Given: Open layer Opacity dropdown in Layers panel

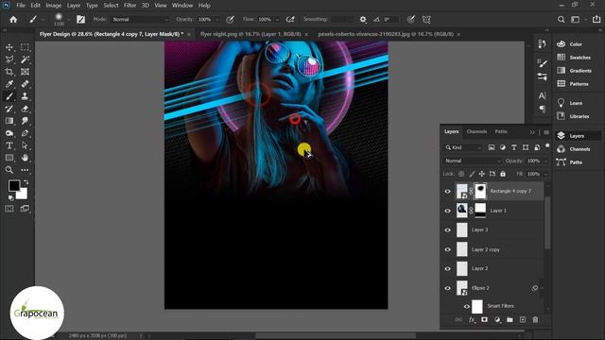Looking at the screenshot, I should click(545, 161).
